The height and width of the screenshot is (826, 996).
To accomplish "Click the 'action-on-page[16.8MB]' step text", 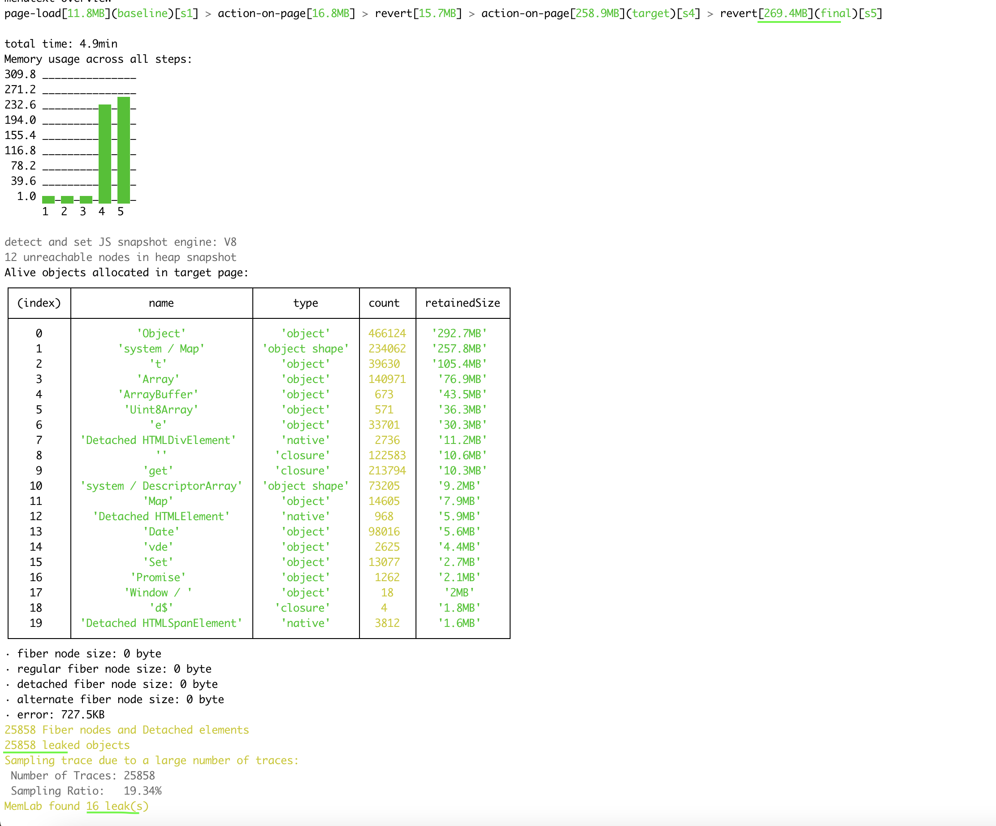I will pyautogui.click(x=286, y=13).
